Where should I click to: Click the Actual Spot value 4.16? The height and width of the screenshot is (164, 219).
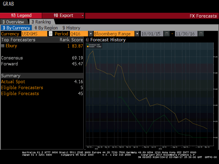pyautogui.click(x=79, y=82)
